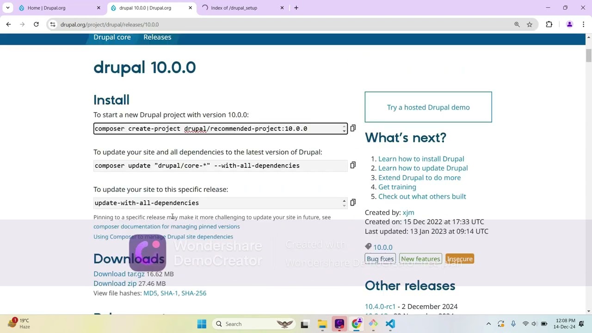
Task: Open Extend Drupal to do more
Action: 419,178
